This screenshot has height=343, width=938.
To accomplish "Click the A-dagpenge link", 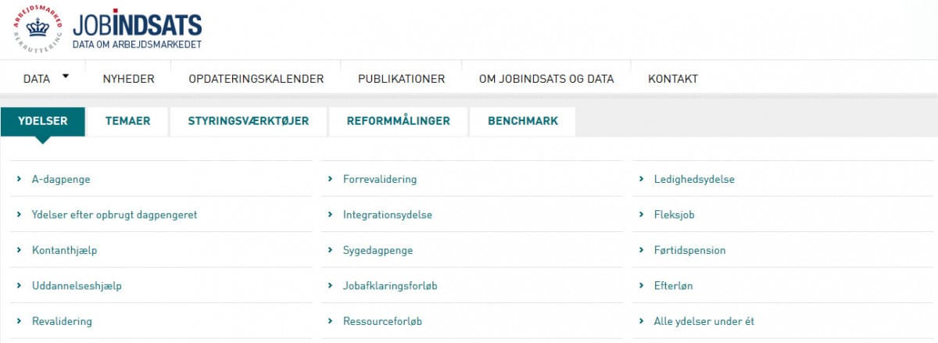I will [61, 179].
